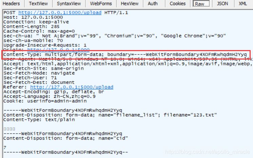Open the POST upload URL link
The width and height of the screenshot is (253, 158).
[60, 13]
